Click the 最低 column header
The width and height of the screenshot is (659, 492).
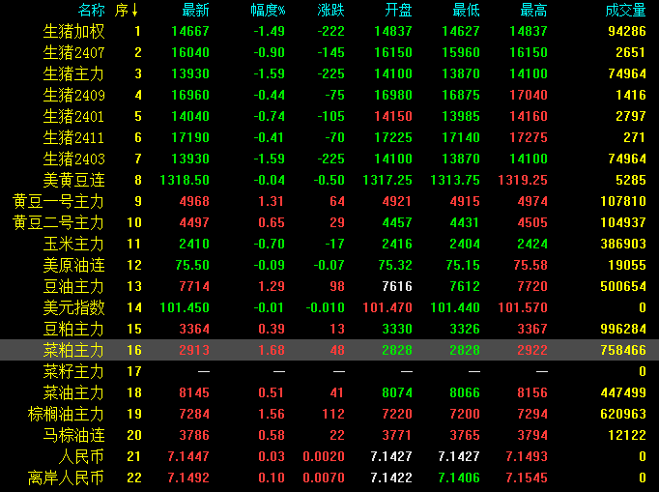coord(466,10)
